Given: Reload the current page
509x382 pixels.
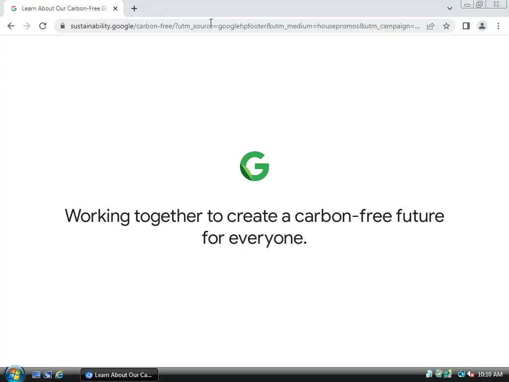Looking at the screenshot, I should coord(43,26).
